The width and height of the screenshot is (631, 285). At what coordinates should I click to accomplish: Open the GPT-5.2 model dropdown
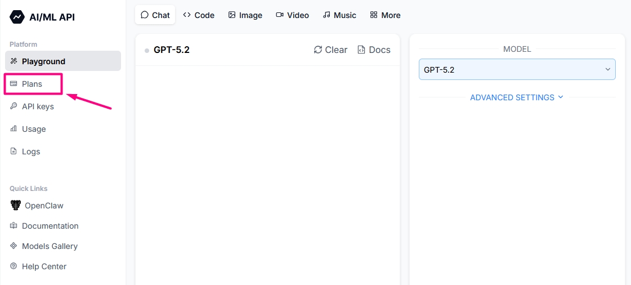point(517,69)
